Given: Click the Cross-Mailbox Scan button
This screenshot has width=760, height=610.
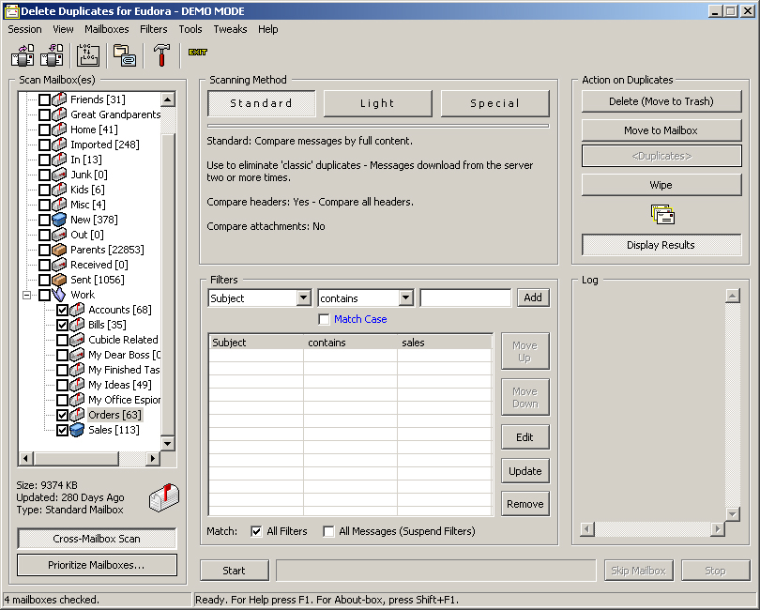Looking at the screenshot, I should (97, 539).
